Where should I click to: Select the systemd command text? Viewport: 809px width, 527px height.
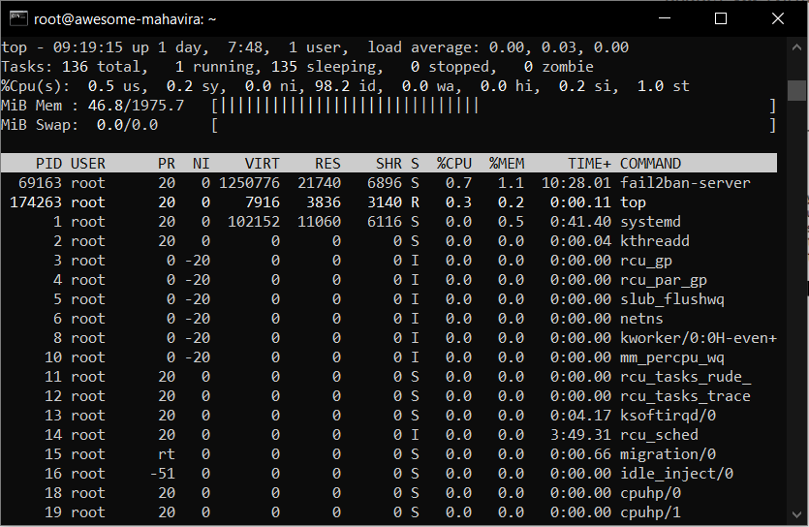point(650,222)
